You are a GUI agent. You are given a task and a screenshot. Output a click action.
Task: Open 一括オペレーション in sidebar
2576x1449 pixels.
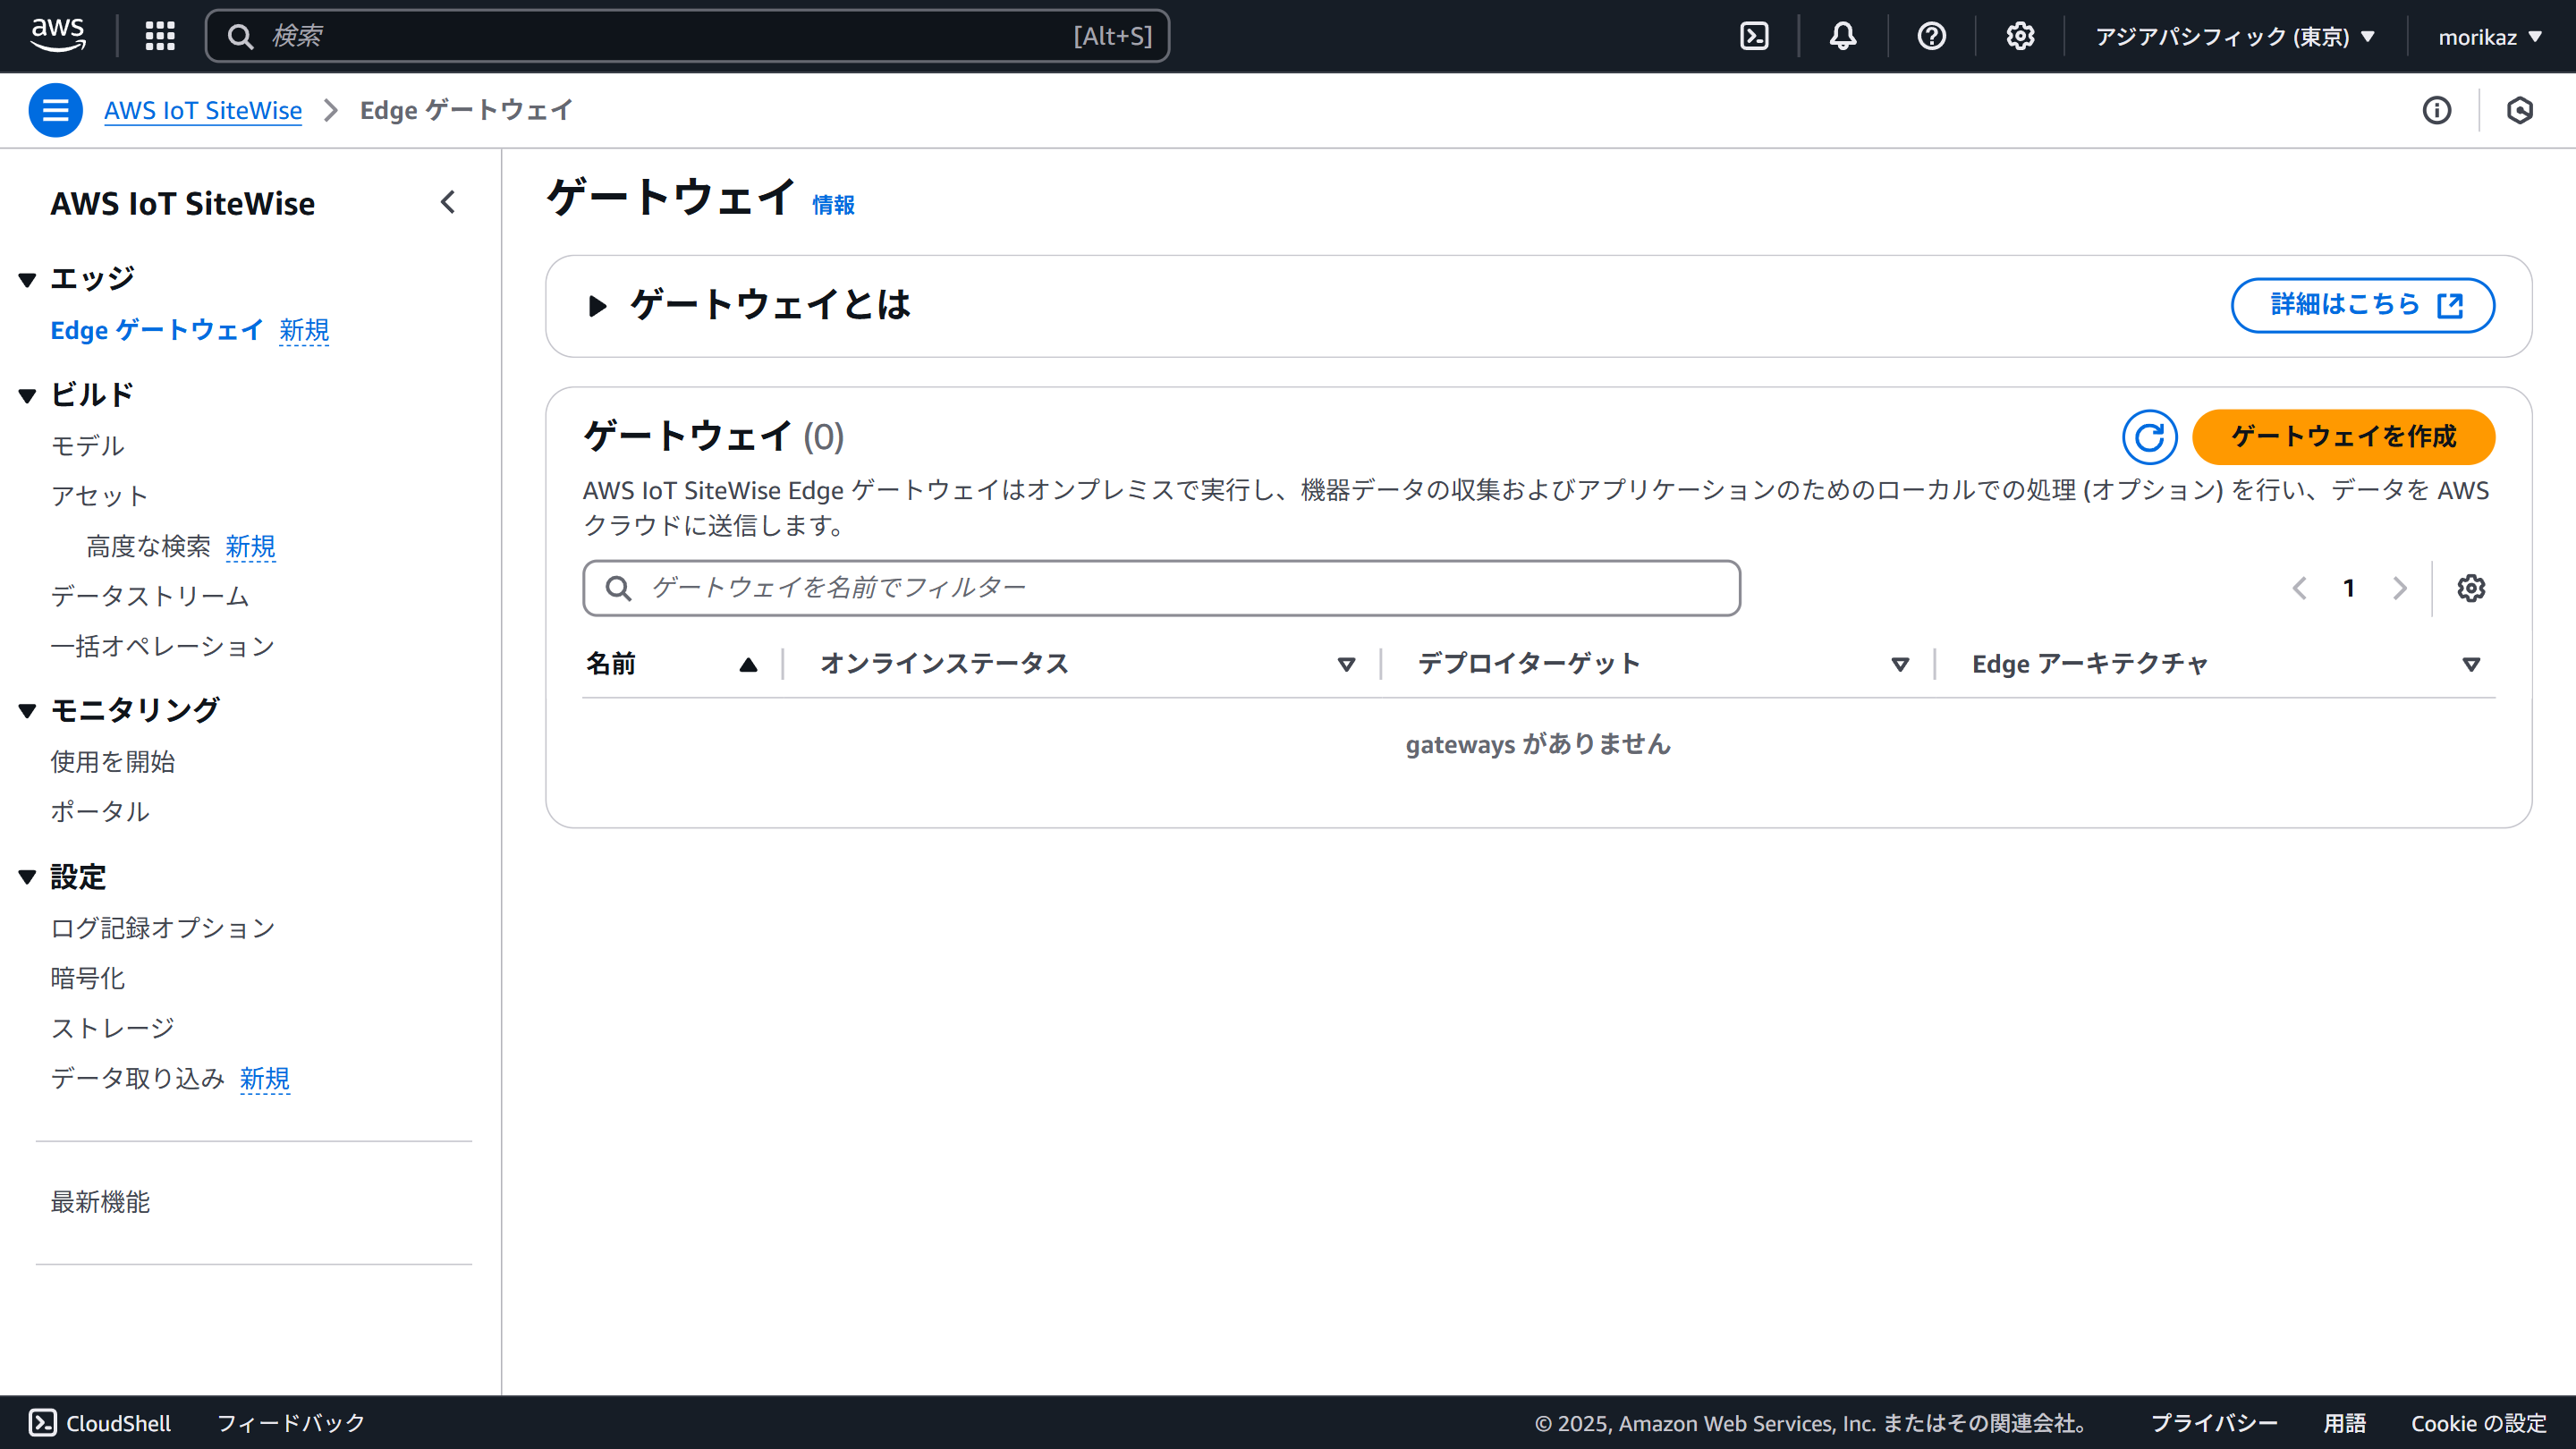tap(163, 646)
